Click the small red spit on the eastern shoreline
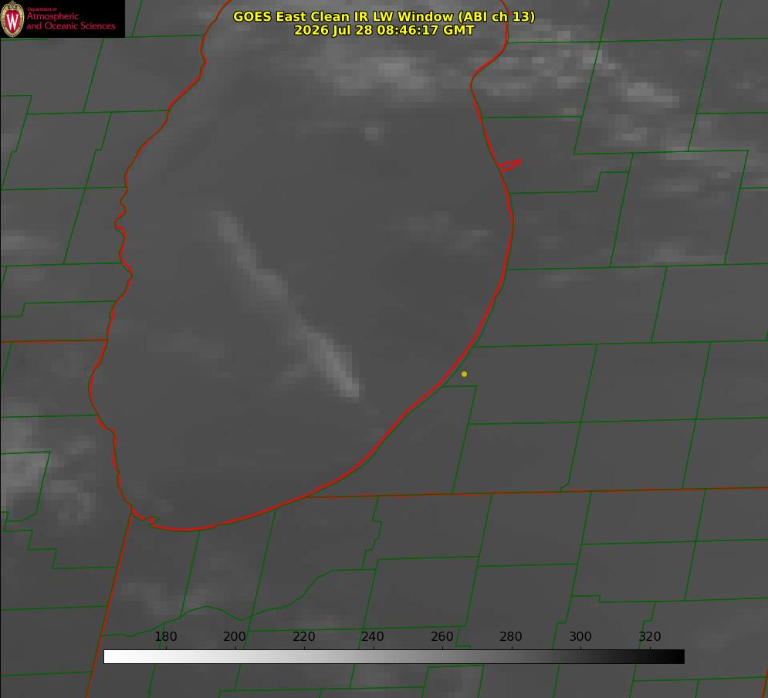 click(510, 165)
